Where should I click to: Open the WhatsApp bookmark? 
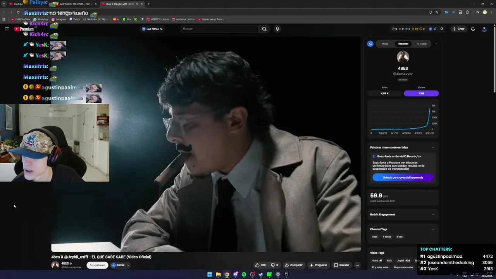click(x=41, y=19)
